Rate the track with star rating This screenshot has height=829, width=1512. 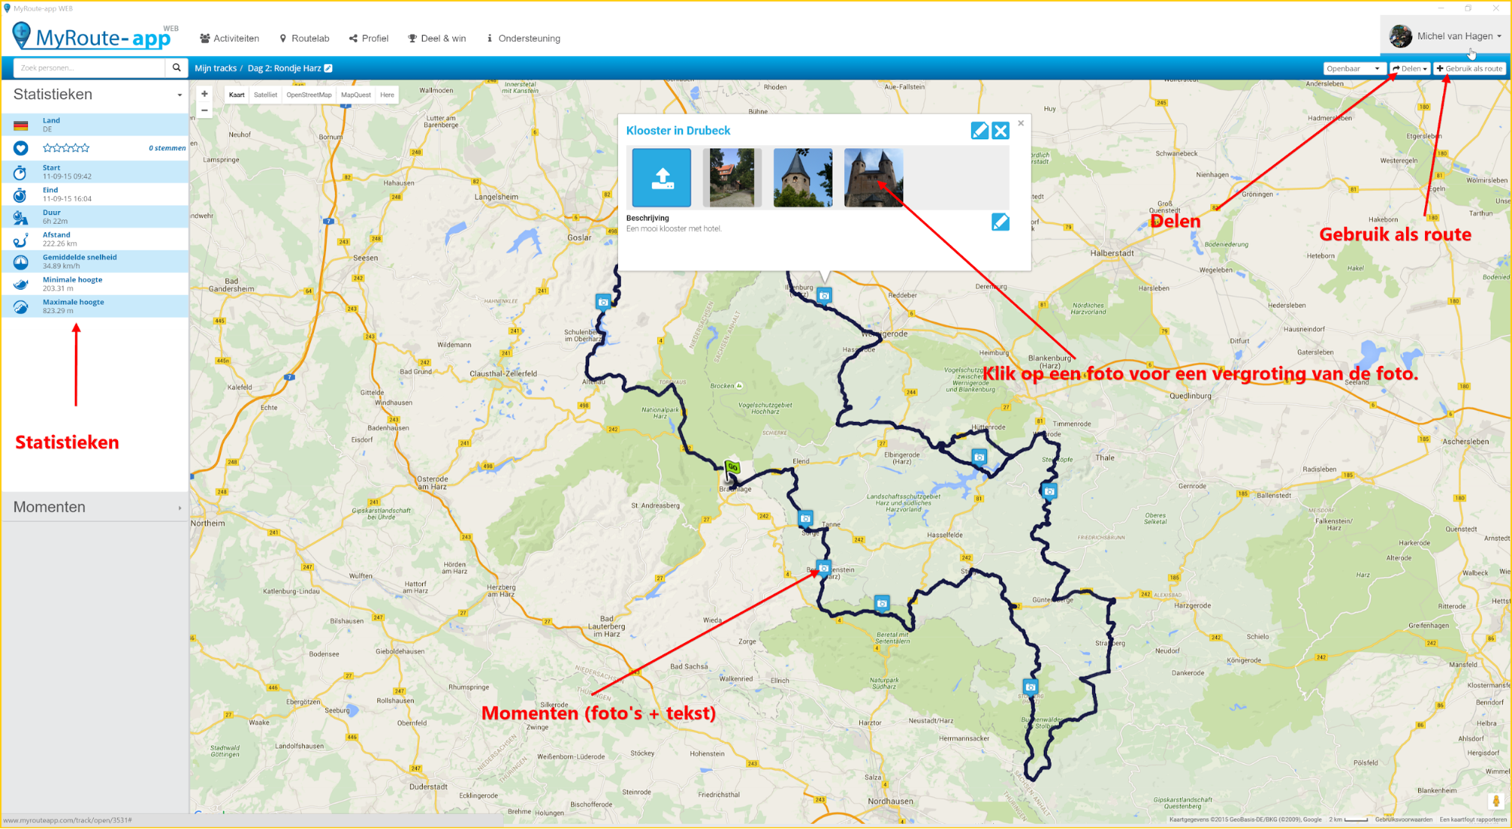(66, 148)
